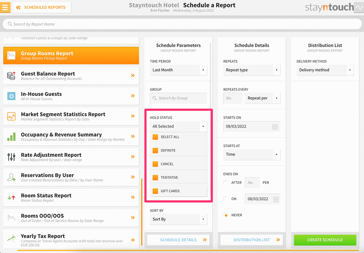Click the vertical scrollbar of the reports list
The height and width of the screenshot is (253, 364).
click(x=142, y=212)
